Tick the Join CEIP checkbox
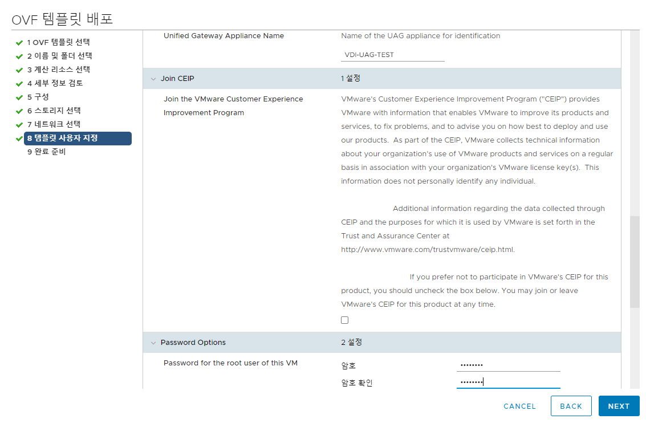Viewport: 646px width, 427px height. (345, 320)
